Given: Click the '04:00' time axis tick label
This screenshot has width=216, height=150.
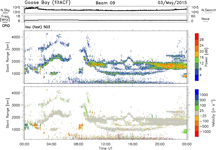Looking at the screenshot, I should tap(52, 144).
